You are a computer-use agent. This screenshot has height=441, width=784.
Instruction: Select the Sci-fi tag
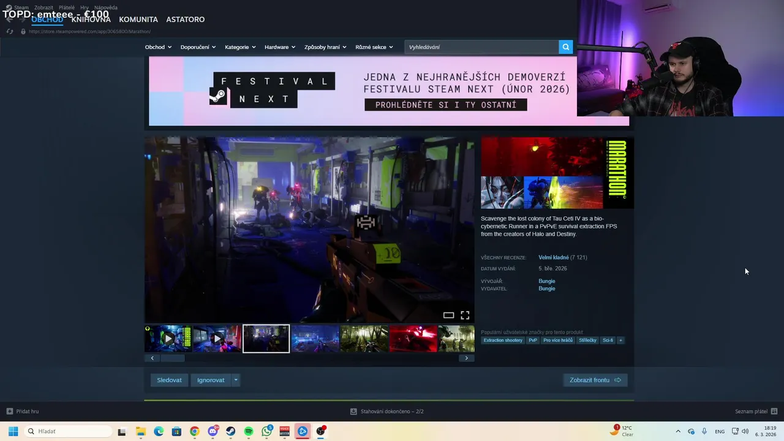click(608, 341)
